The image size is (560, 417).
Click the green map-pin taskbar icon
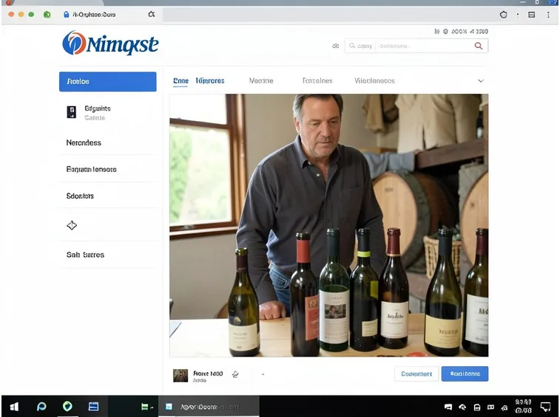tap(67, 406)
